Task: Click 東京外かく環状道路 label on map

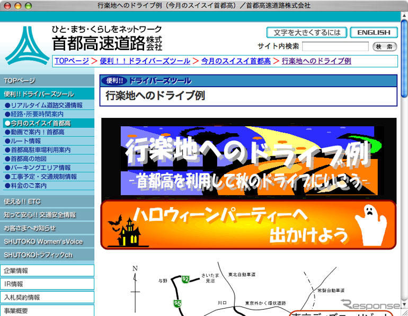Action: point(265,303)
